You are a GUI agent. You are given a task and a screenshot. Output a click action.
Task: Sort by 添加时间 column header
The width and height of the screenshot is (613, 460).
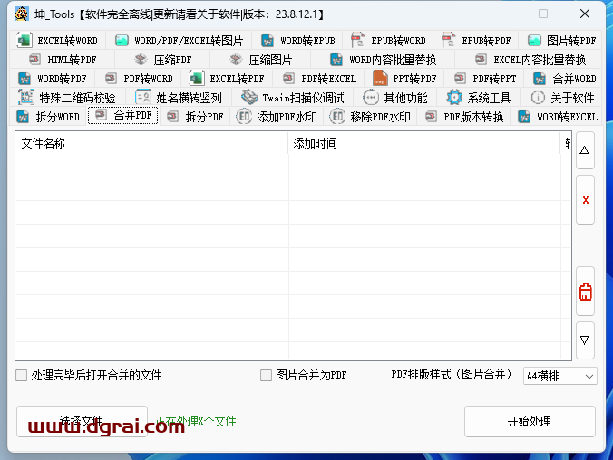pyautogui.click(x=424, y=143)
